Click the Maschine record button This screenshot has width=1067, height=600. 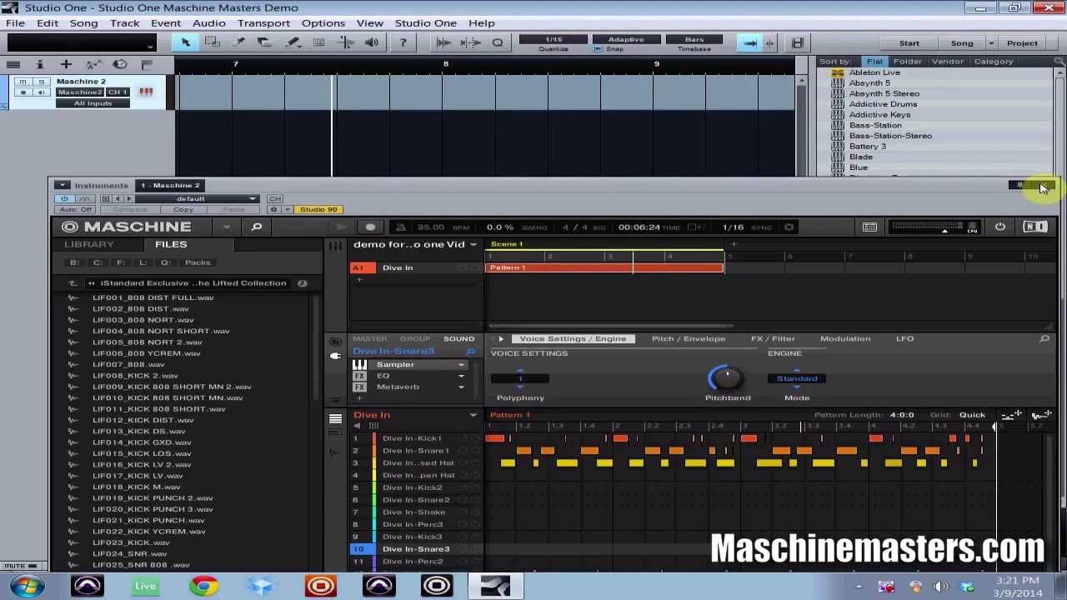(370, 227)
